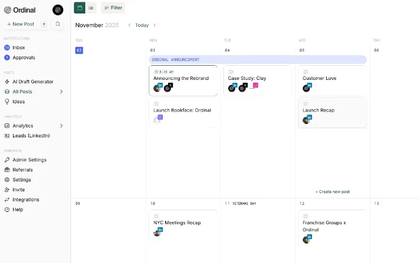The width and height of the screenshot is (419, 263).
Task: Click the workspace avatar logo
Action: point(58,9)
